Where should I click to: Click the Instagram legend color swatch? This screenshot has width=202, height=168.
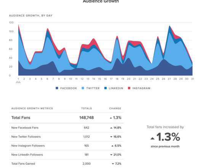(x=129, y=88)
